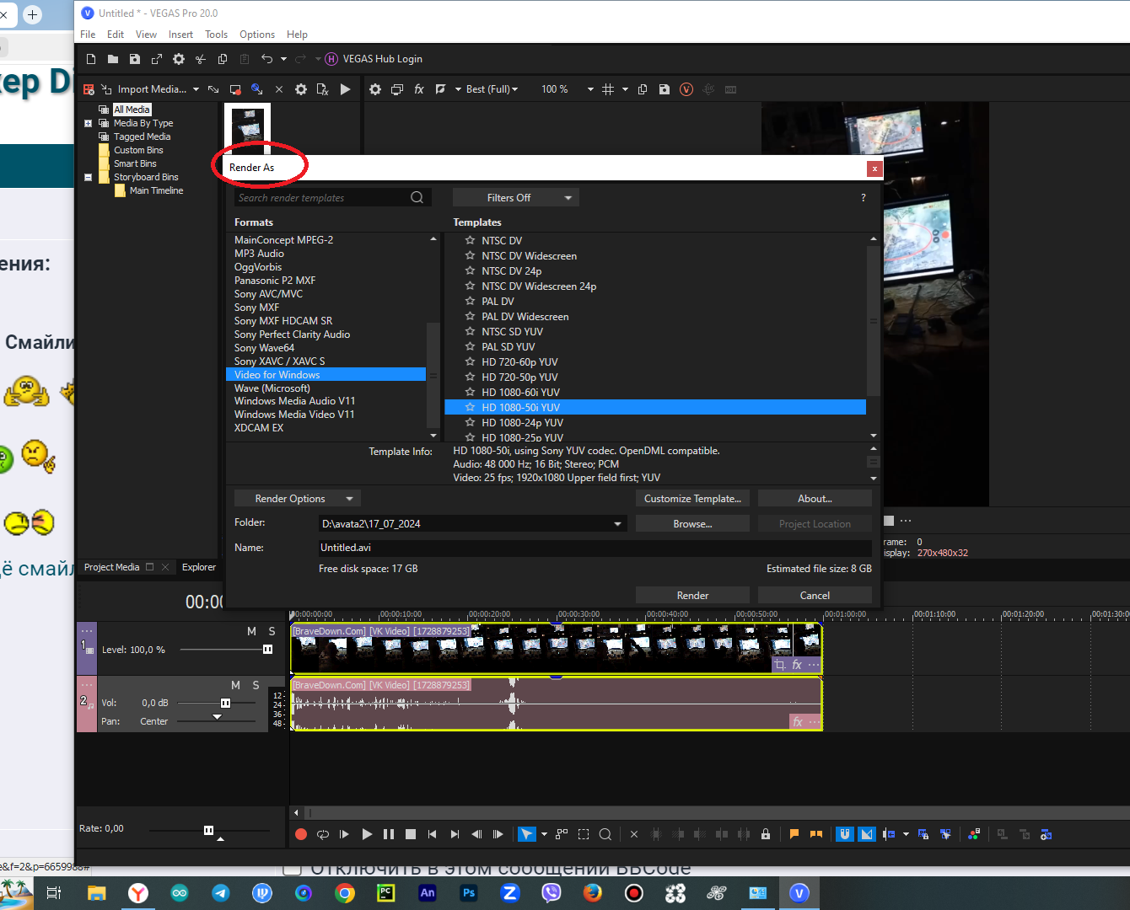Click audio track Vol slider handle
Image resolution: width=1130 pixels, height=910 pixels.
tap(225, 703)
